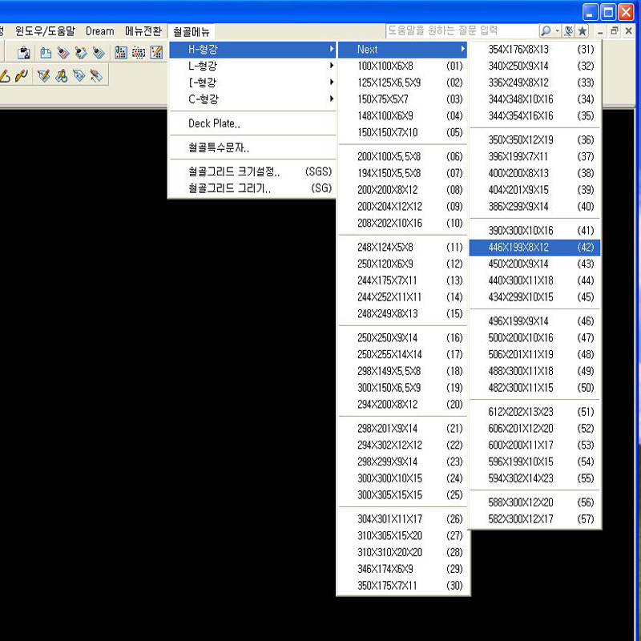Click the tag with pencil edit icon
The width and height of the screenshot is (641, 641).
tap(44, 75)
